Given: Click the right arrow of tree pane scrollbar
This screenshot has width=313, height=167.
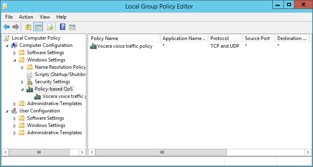Looking at the screenshot, I should point(82,152).
